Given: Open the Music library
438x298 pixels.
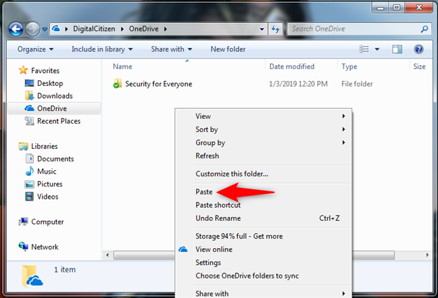Looking at the screenshot, I should [x=47, y=171].
